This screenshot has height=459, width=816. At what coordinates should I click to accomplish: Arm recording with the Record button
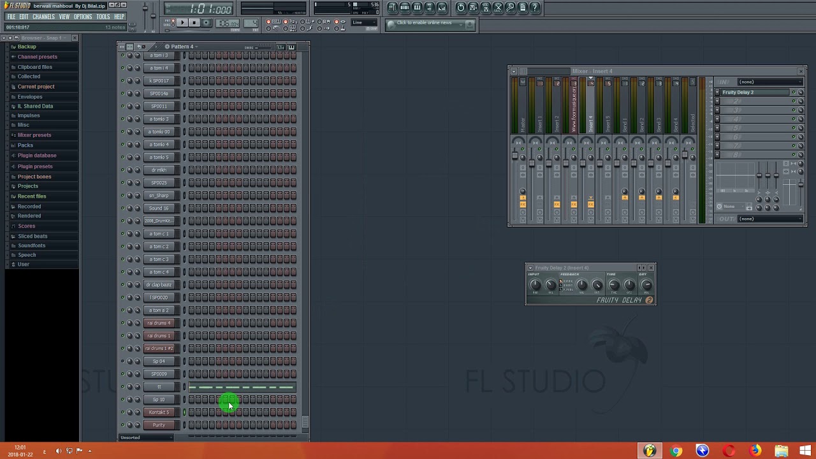[x=207, y=22]
